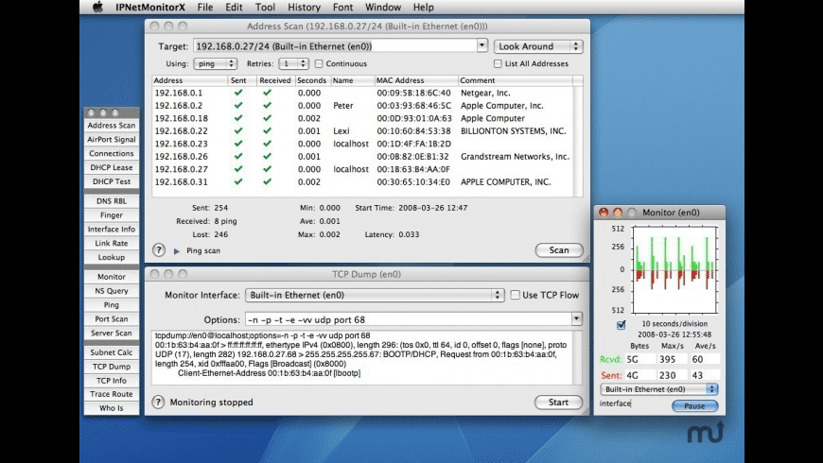
Task: Open the Help menu
Action: (x=423, y=8)
